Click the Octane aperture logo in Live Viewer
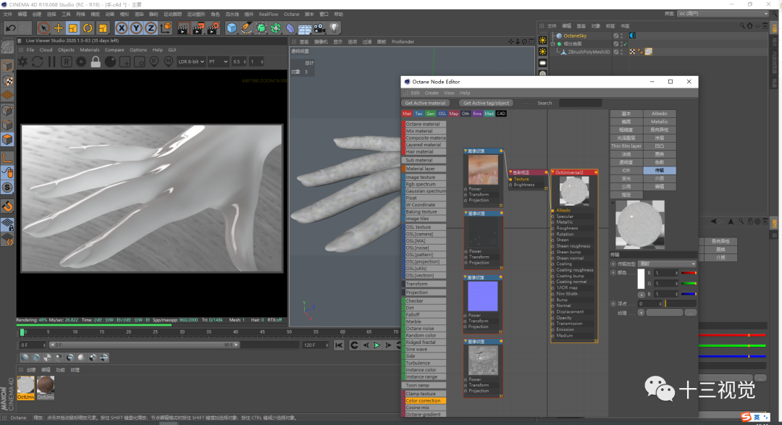This screenshot has height=425, width=782. (23, 62)
